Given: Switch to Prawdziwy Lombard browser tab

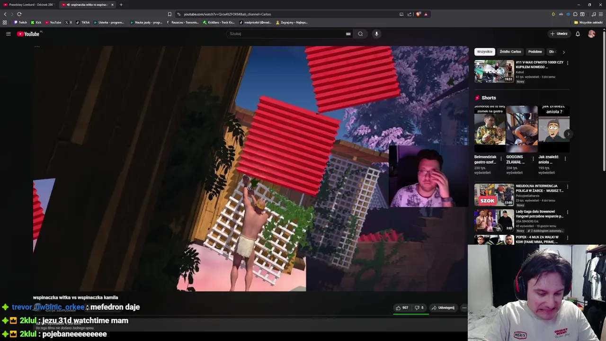Looking at the screenshot, I should click(28, 5).
